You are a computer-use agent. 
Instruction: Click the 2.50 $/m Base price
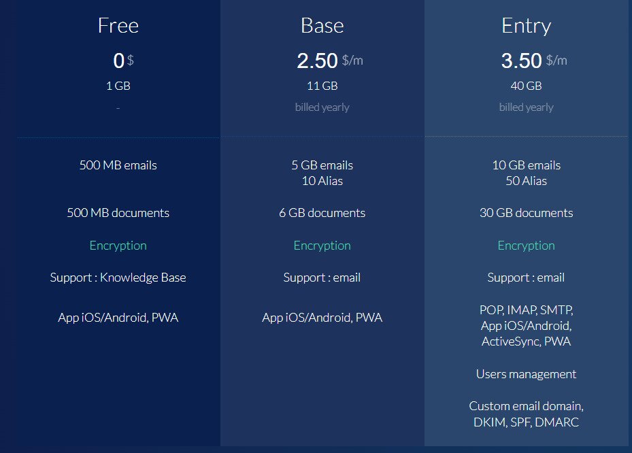pyautogui.click(x=329, y=61)
